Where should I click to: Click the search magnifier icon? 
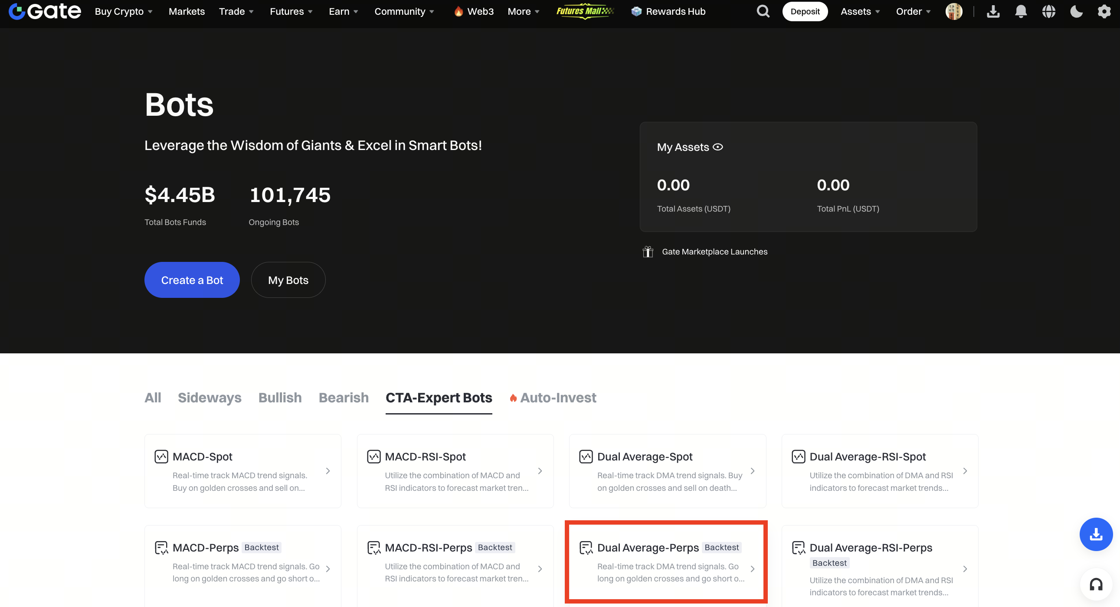click(x=763, y=11)
